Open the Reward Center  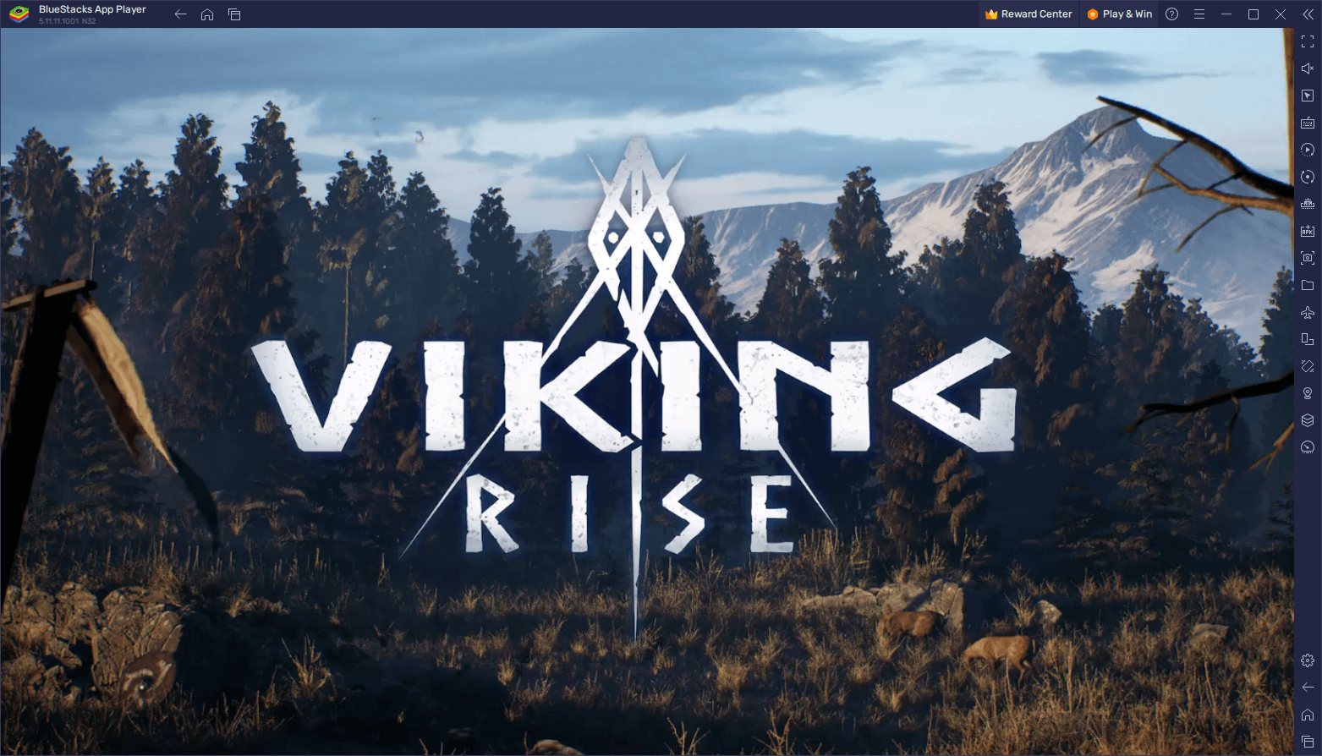coord(1029,14)
